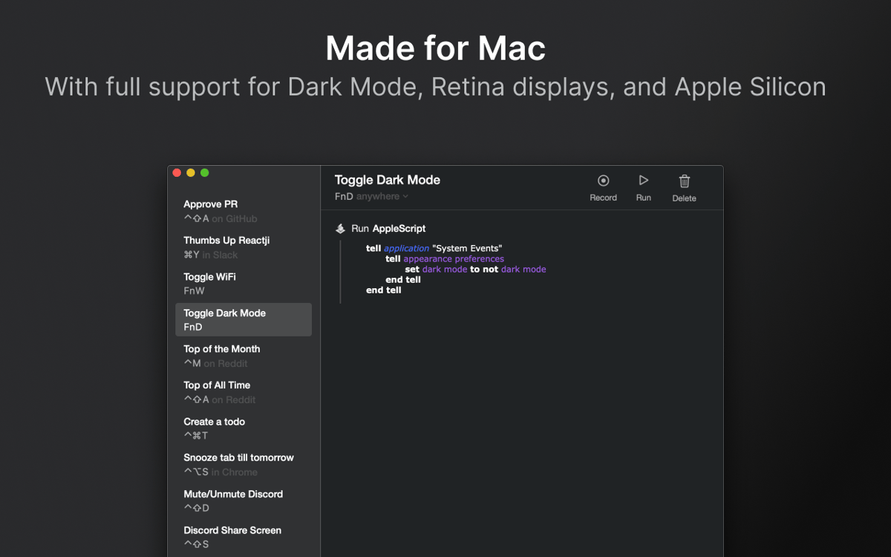Click the "Toggle Dark Mode" title field
Screen dimensions: 891x557
tap(387, 180)
